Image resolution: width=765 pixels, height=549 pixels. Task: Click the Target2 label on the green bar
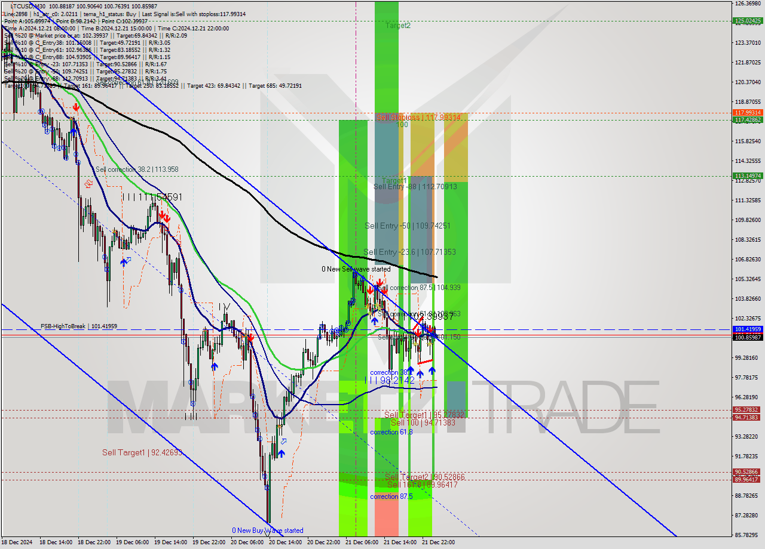point(398,26)
